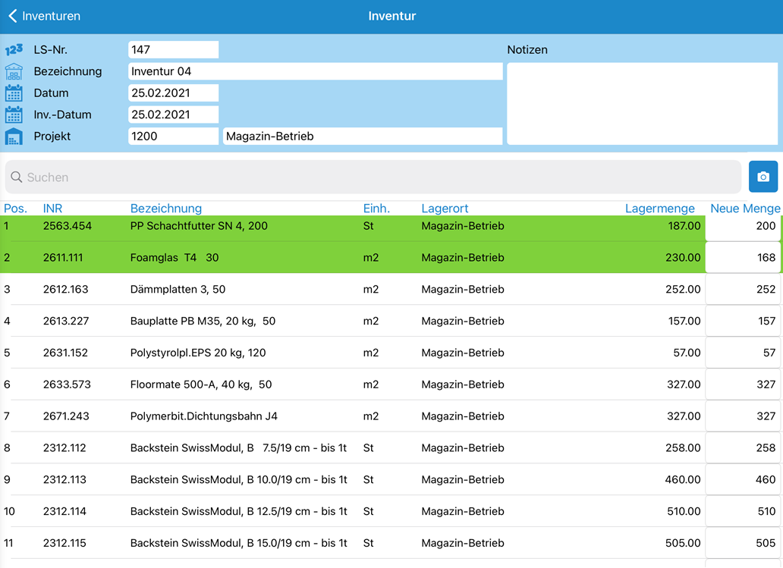The width and height of the screenshot is (783, 568).
Task: Go back to Inventuren list
Action: click(44, 16)
